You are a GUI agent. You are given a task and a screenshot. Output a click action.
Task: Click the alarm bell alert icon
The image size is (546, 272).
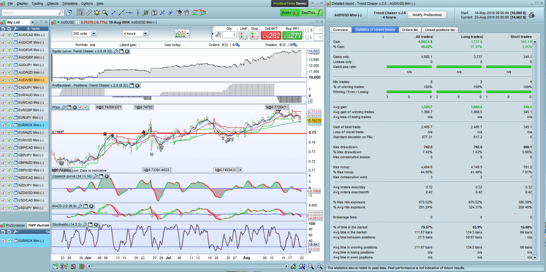click(x=97, y=13)
